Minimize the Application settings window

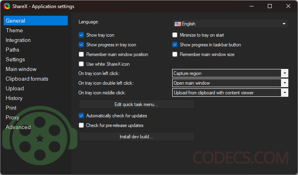click(x=252, y=6)
